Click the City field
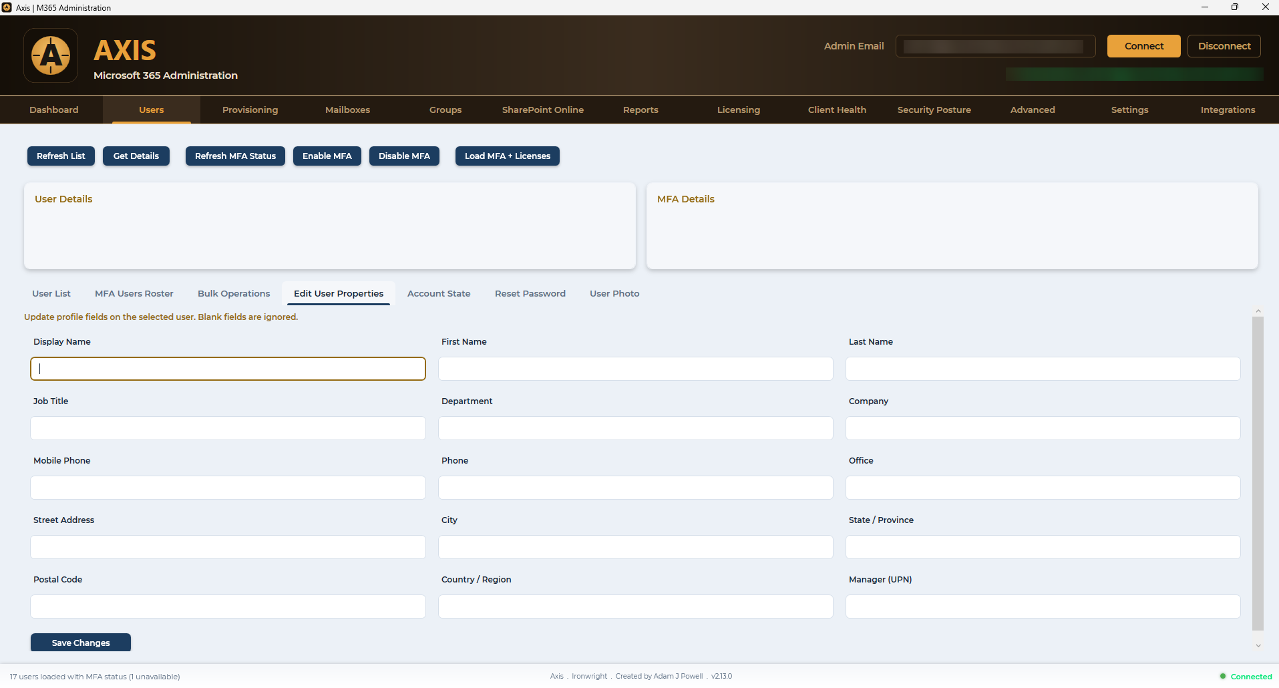This screenshot has width=1279, height=688. (636, 547)
